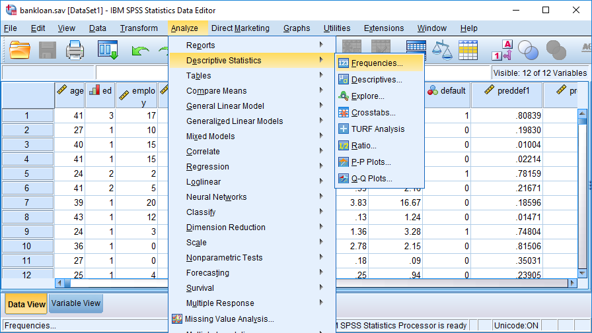592x333 pixels.
Task: Click the Use Variable Sets circles icon
Action: pyautogui.click(x=528, y=50)
